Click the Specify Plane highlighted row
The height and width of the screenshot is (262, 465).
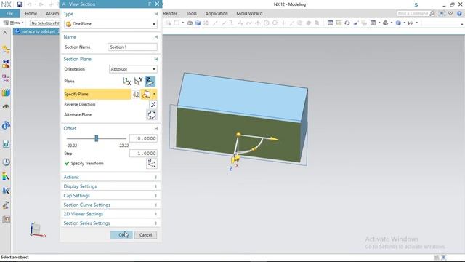[97, 94]
